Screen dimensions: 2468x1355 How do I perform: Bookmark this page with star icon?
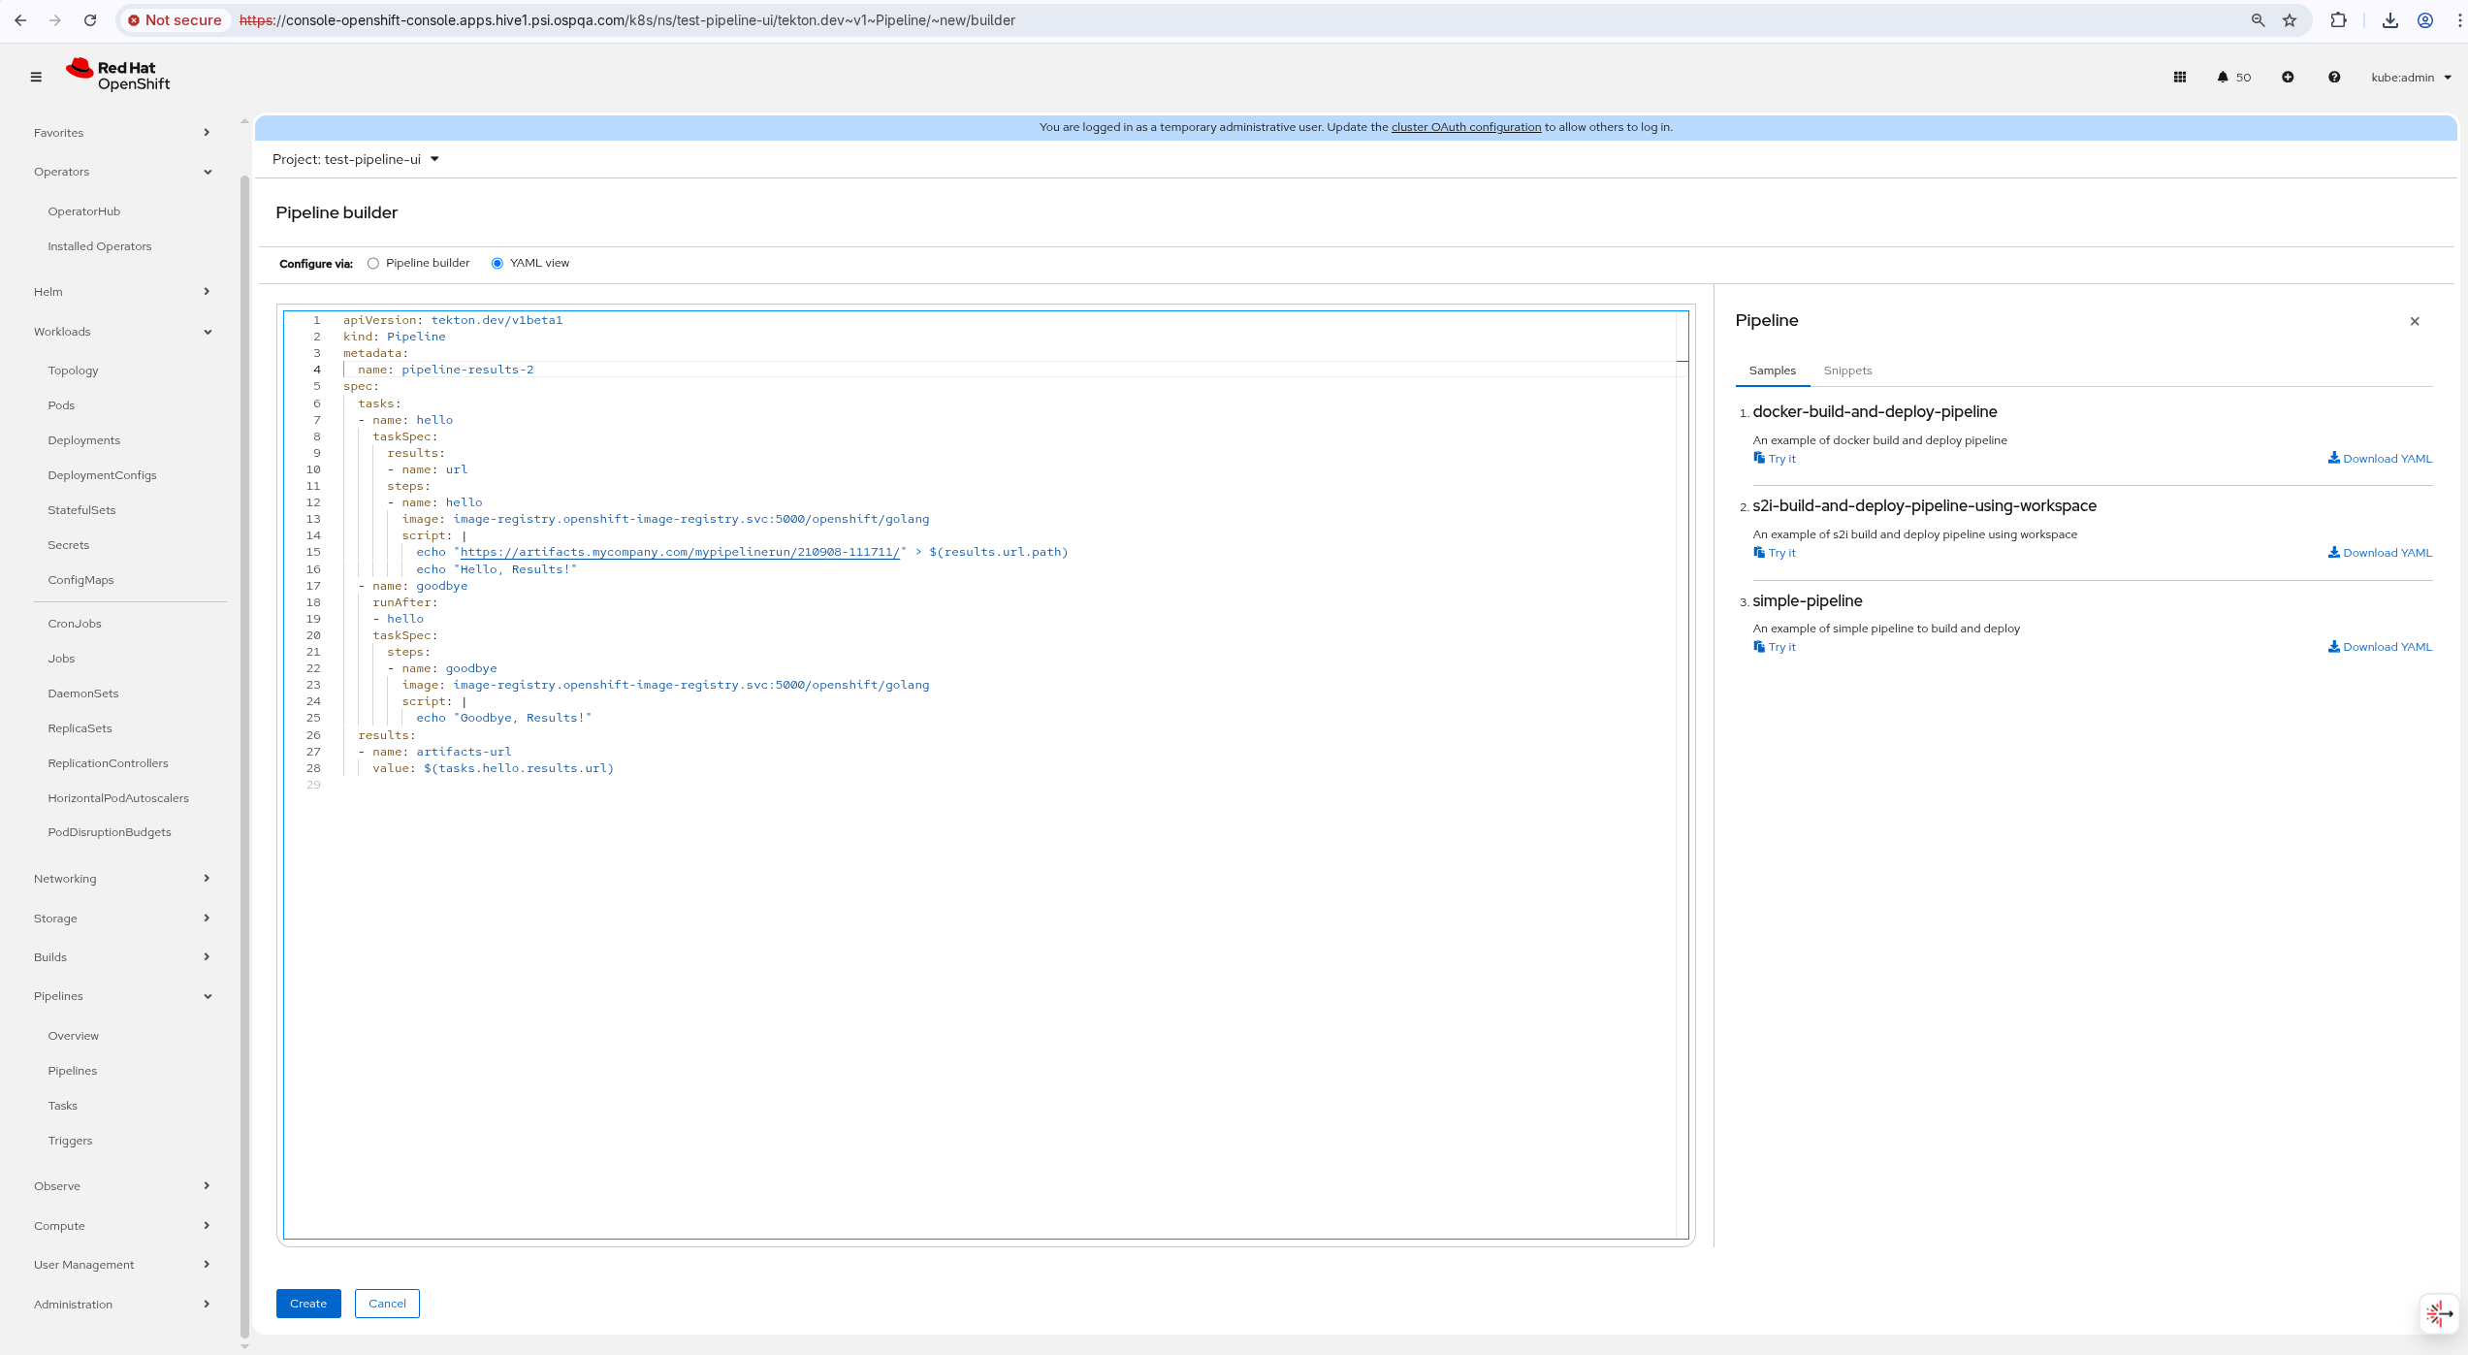tap(2289, 20)
